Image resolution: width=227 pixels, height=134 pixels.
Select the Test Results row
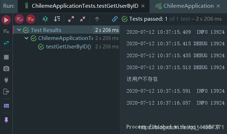tap(67, 30)
